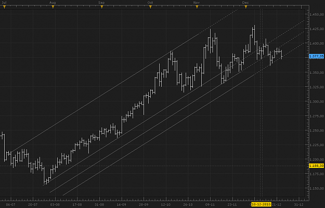The image size is (325, 208).
Task: Select the yellow price label 1.188,30
Action: [x=317, y=166]
